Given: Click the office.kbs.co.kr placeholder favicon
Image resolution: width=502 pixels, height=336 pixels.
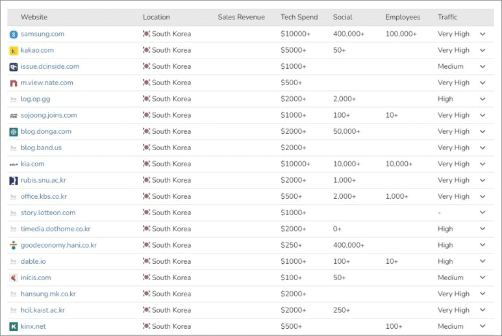Looking at the screenshot, I should (14, 197).
